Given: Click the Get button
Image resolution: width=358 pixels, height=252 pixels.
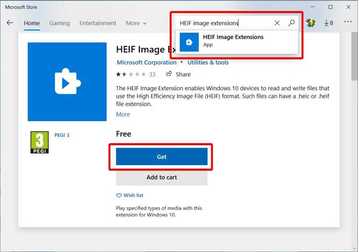Looking at the screenshot, I should pyautogui.click(x=162, y=157).
